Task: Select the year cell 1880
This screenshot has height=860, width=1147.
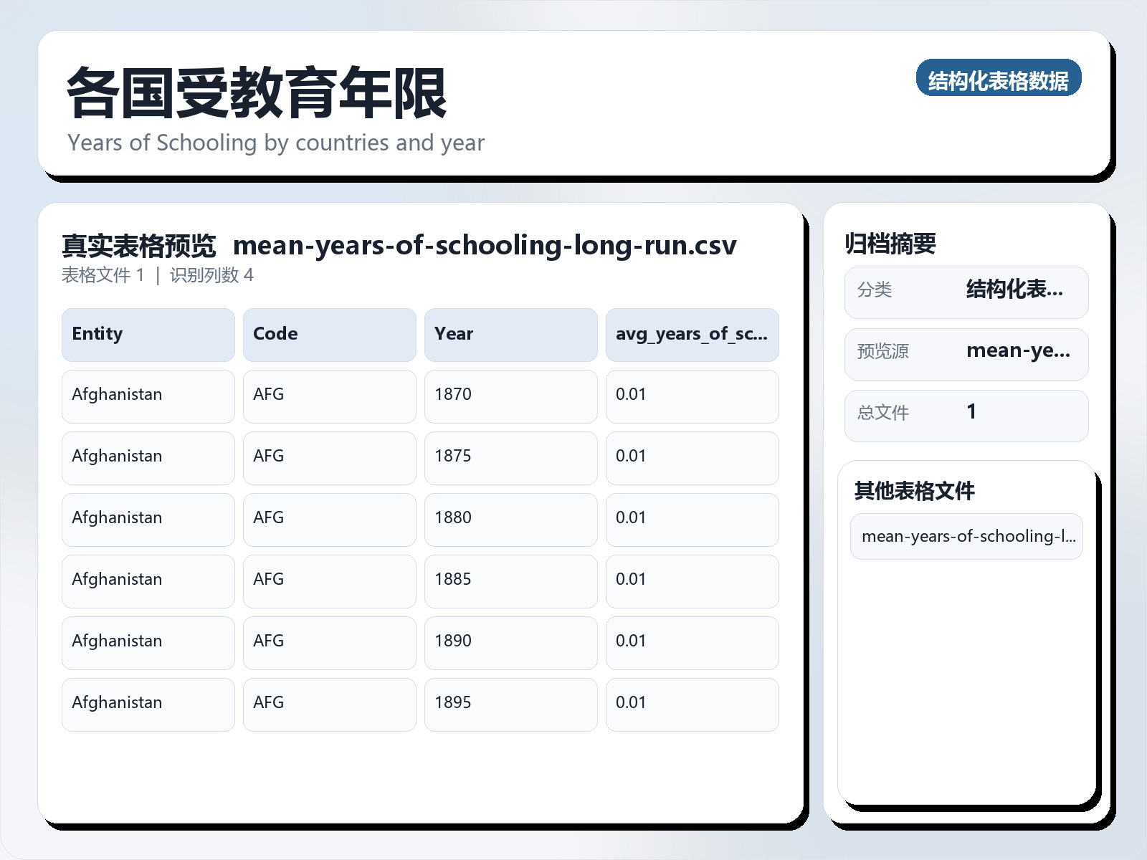Action: point(510,520)
